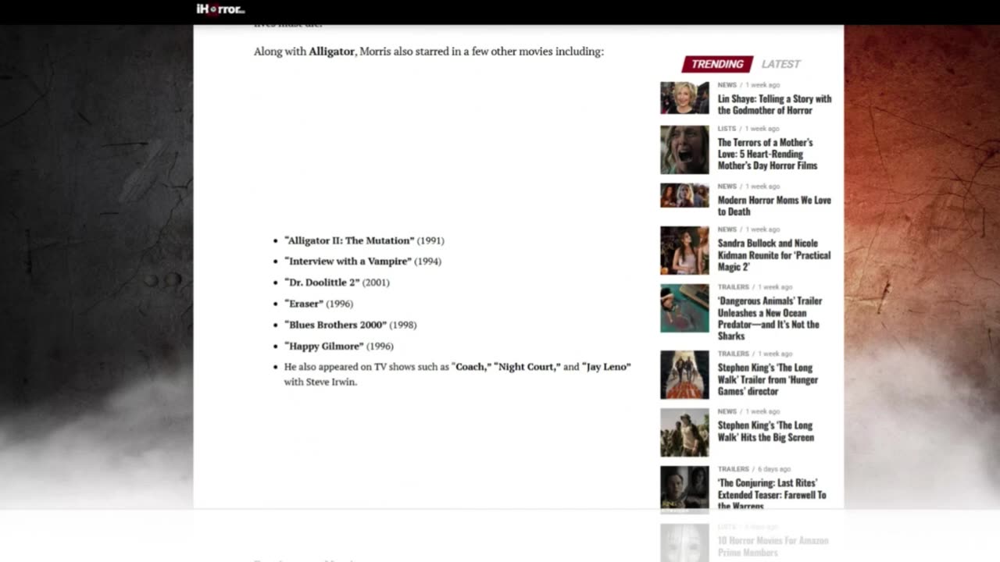Image resolution: width=1000 pixels, height=562 pixels.
Task: Open Lin Shaye Godmother of Horror article
Action: [774, 105]
